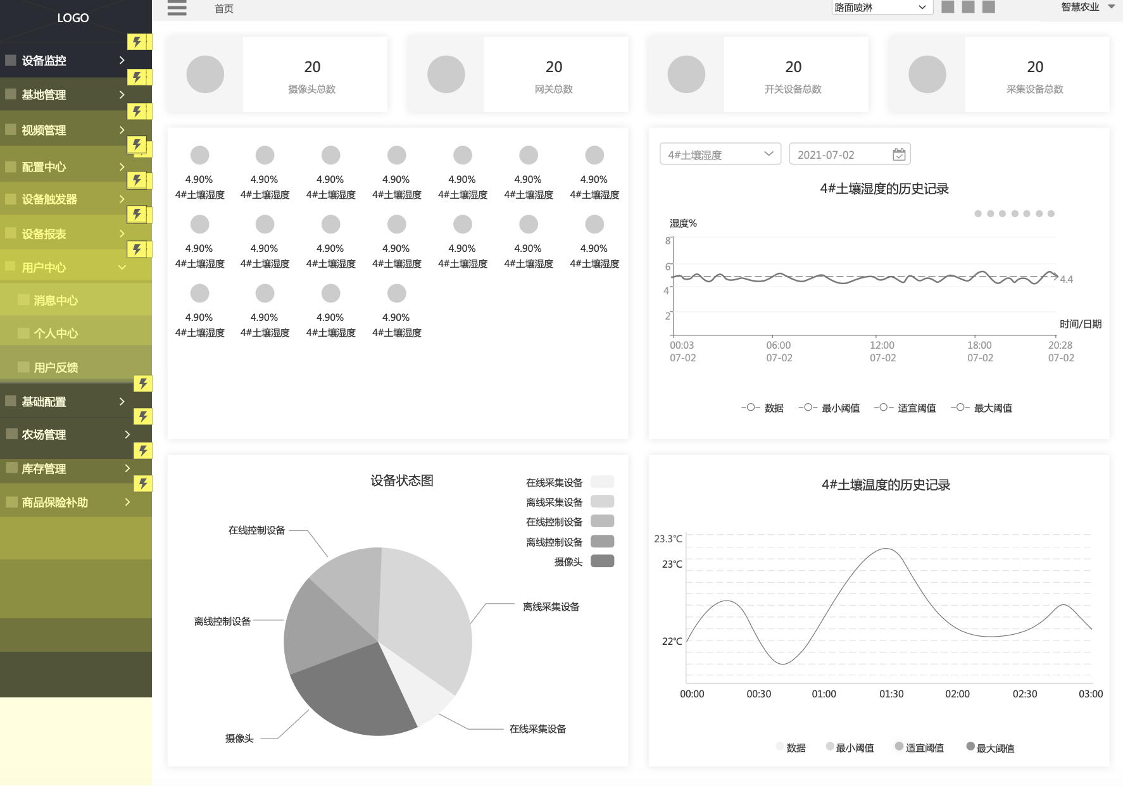This screenshot has height=786, width=1123.
Task: Click the 网关总数 label
Action: coord(554,89)
